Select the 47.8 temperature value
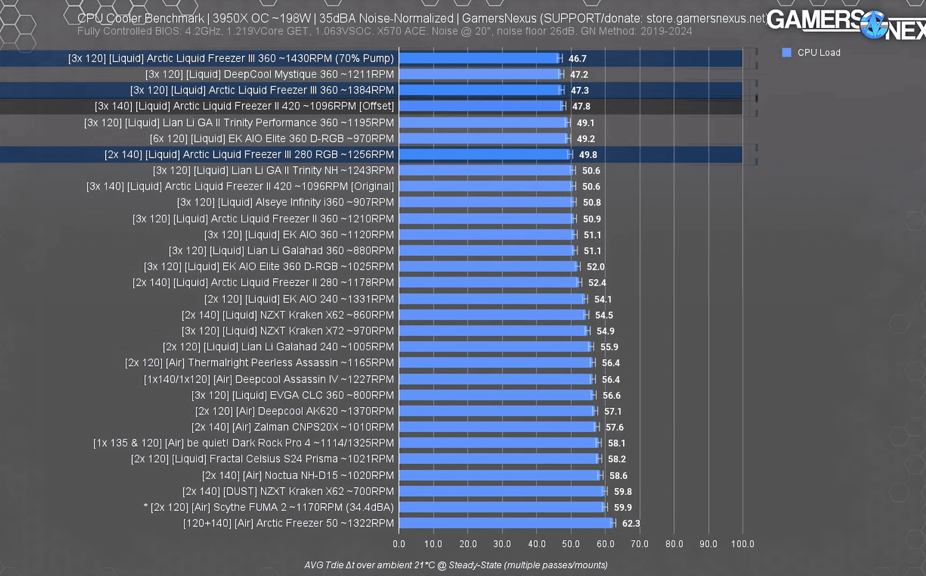 pos(581,106)
